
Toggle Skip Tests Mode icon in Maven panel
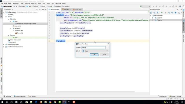click(x=175, y=13)
